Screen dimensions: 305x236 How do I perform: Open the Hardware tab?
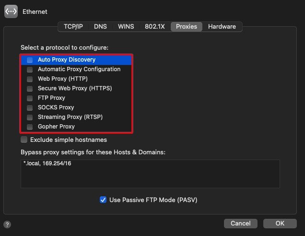tap(222, 27)
